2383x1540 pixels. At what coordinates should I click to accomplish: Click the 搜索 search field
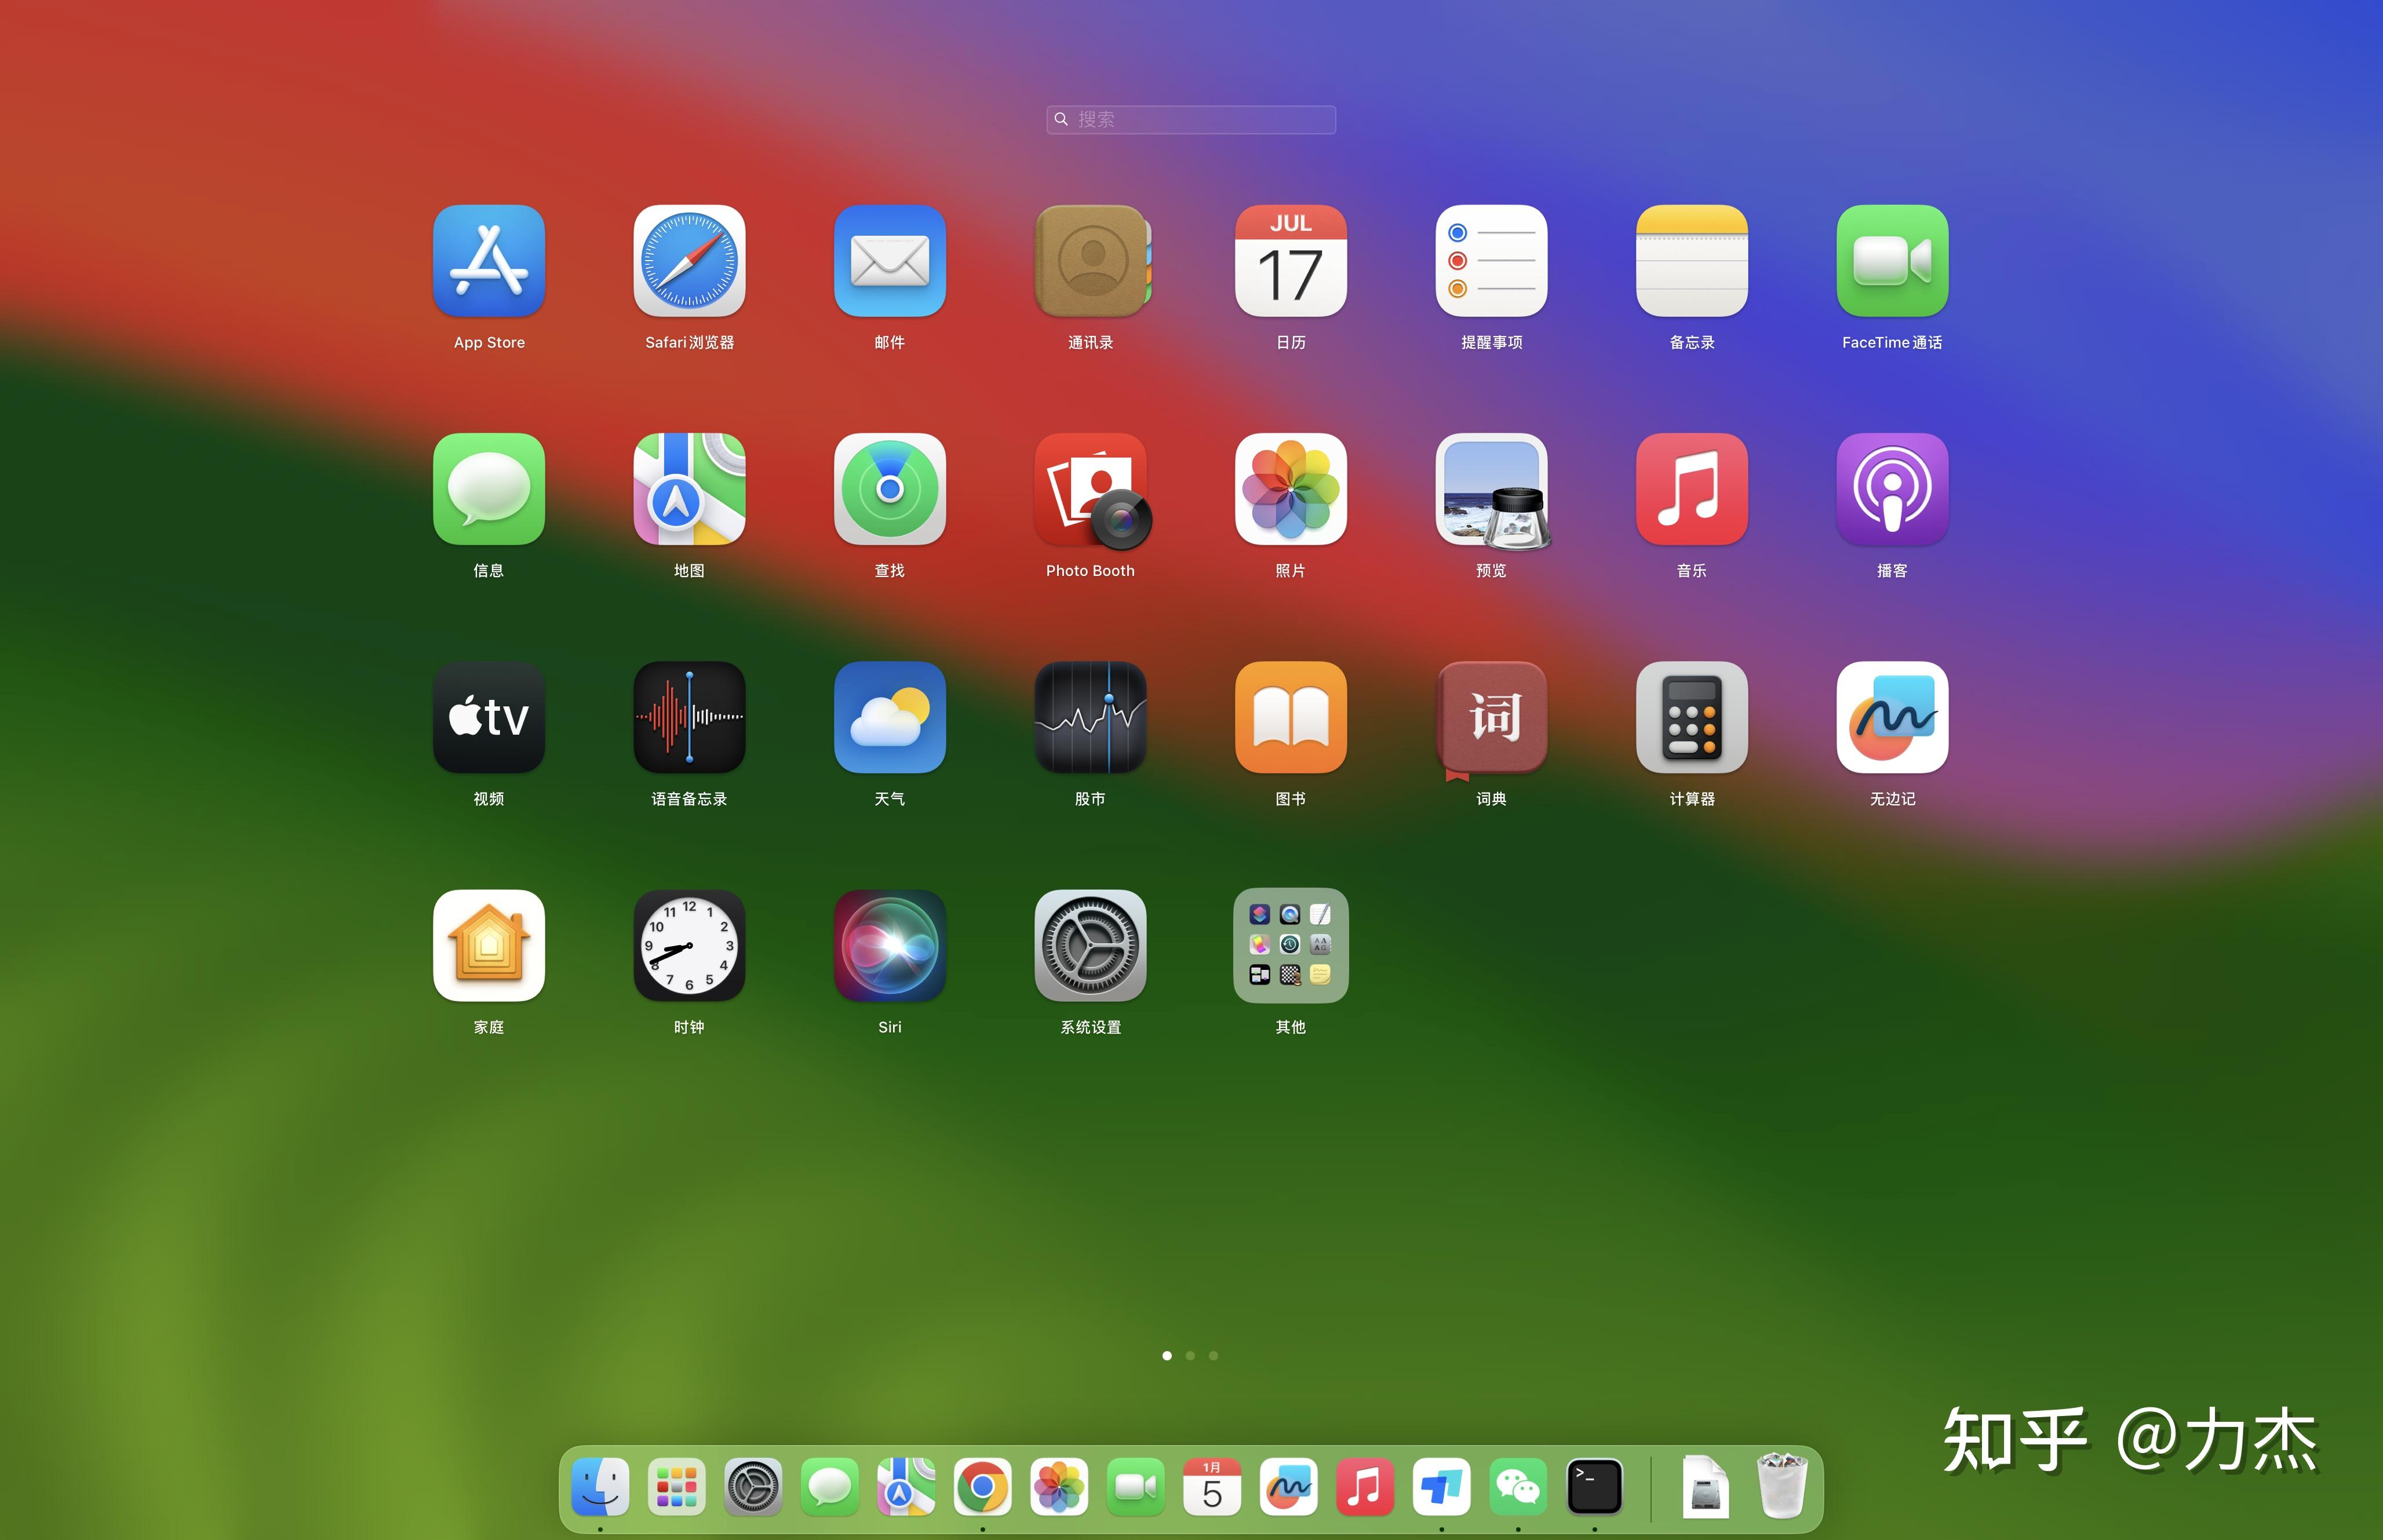tap(1191, 119)
